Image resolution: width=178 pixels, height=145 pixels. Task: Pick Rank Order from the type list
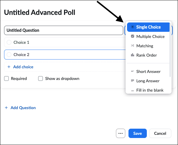147,55
